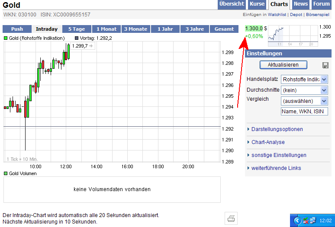Click the Name, WKN, ISIN input field

pos(304,112)
